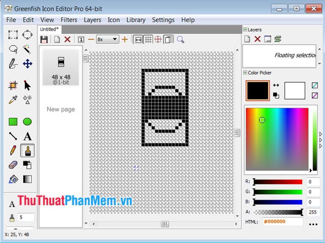Pick a color in the hue field
Viewport: 325px width, 243px height.
click(277, 139)
